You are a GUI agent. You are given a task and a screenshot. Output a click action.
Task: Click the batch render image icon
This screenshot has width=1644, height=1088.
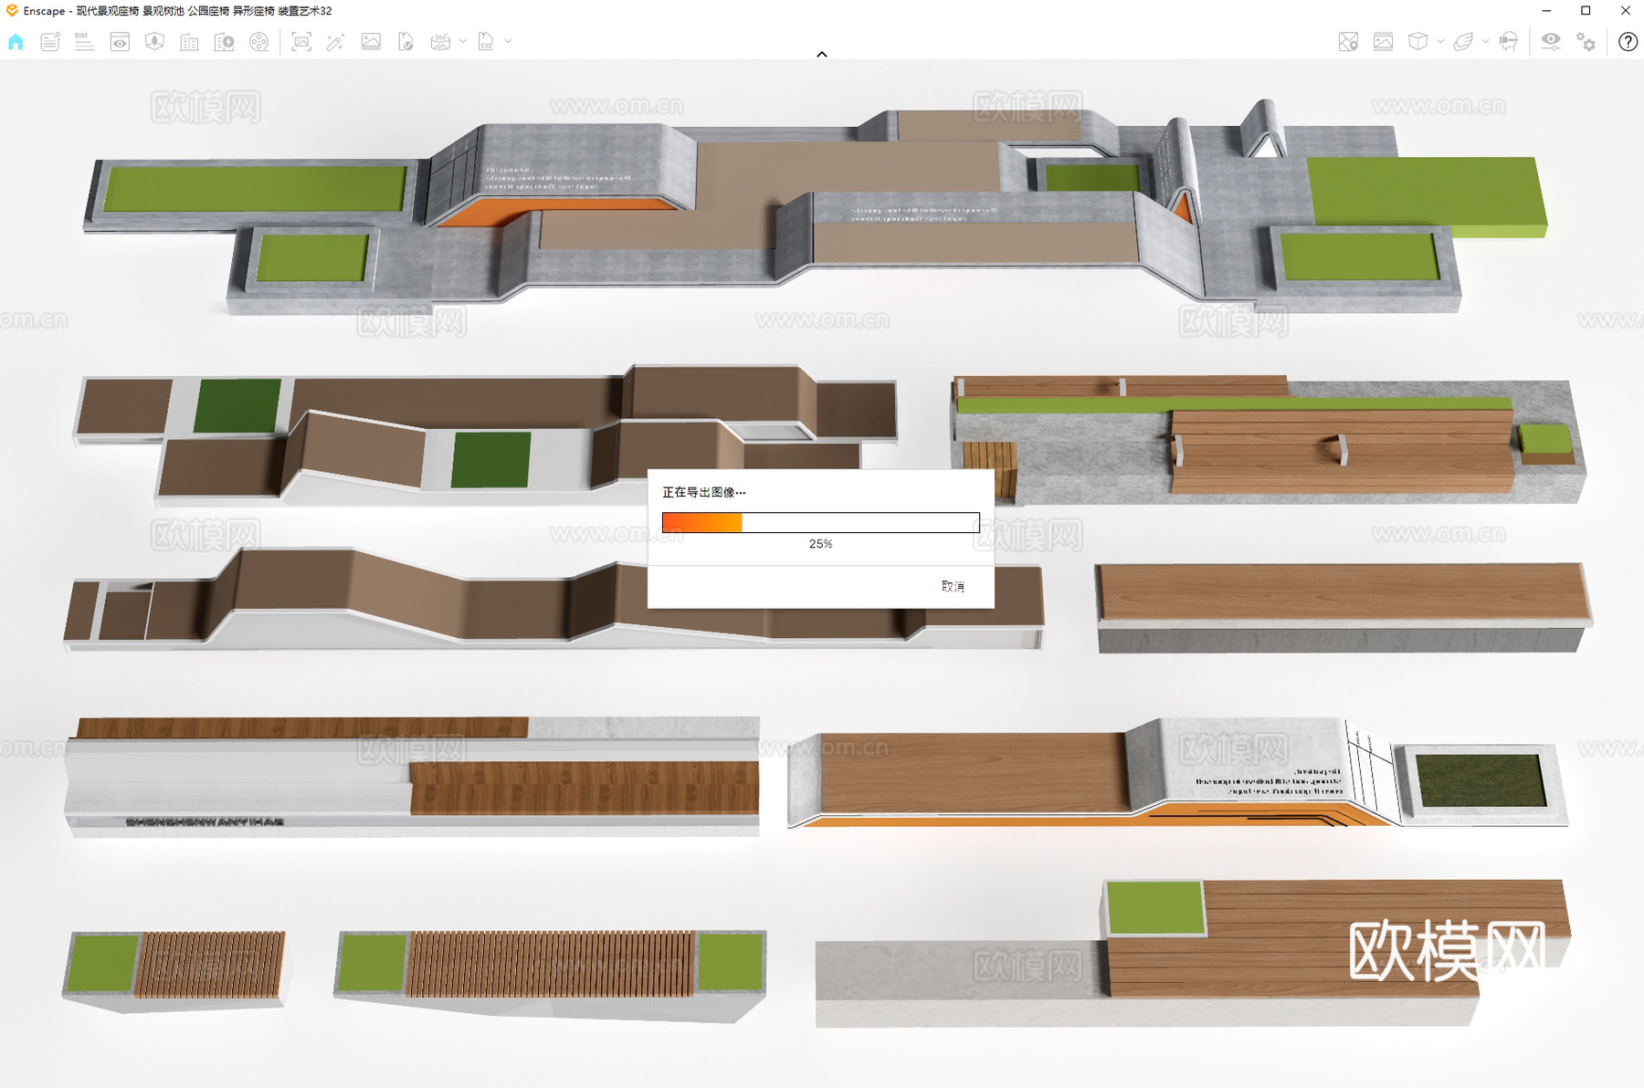tap(371, 42)
